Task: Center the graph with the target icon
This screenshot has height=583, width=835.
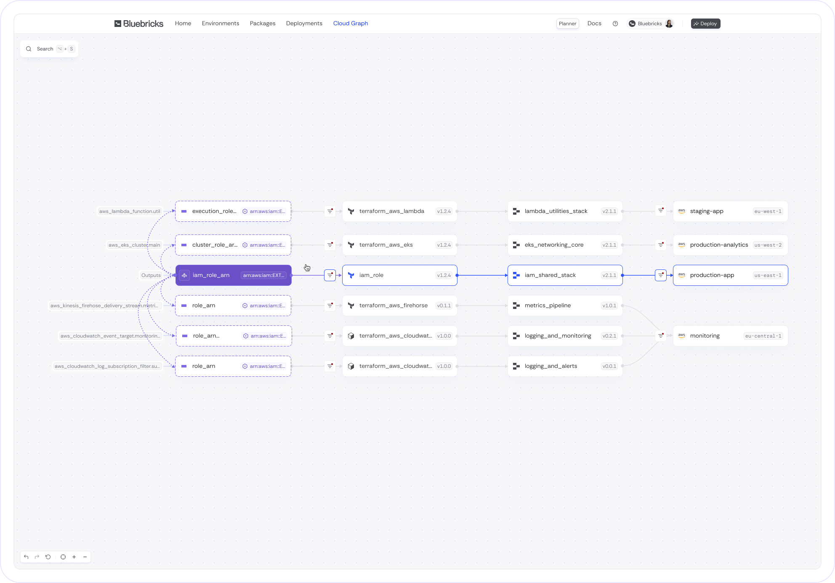Action: pos(63,557)
